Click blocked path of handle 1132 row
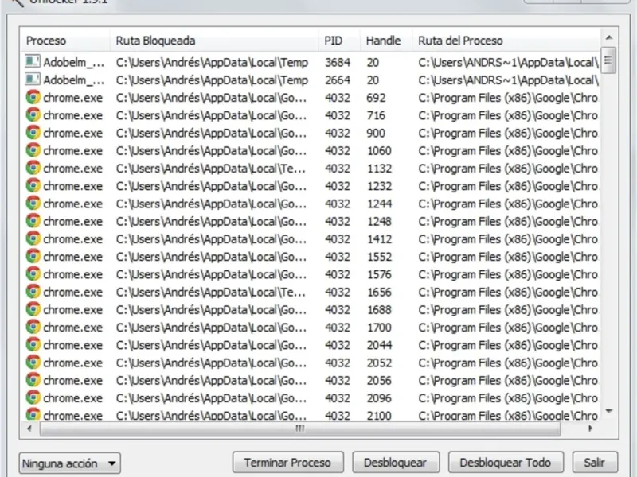 click(211, 169)
